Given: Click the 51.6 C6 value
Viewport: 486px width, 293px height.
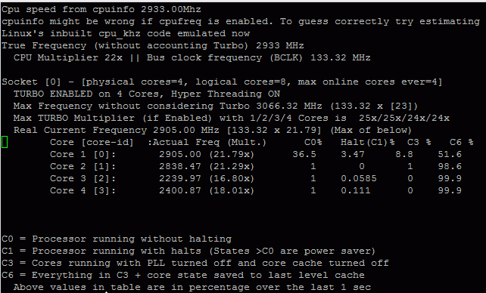Looking at the screenshot, I should click(x=450, y=154).
